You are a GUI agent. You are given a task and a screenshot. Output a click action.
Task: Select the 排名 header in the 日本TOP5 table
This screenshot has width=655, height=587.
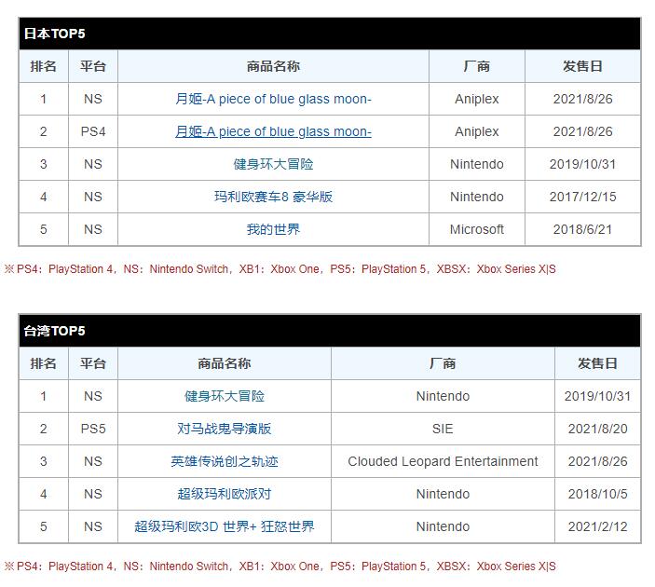[x=44, y=66]
